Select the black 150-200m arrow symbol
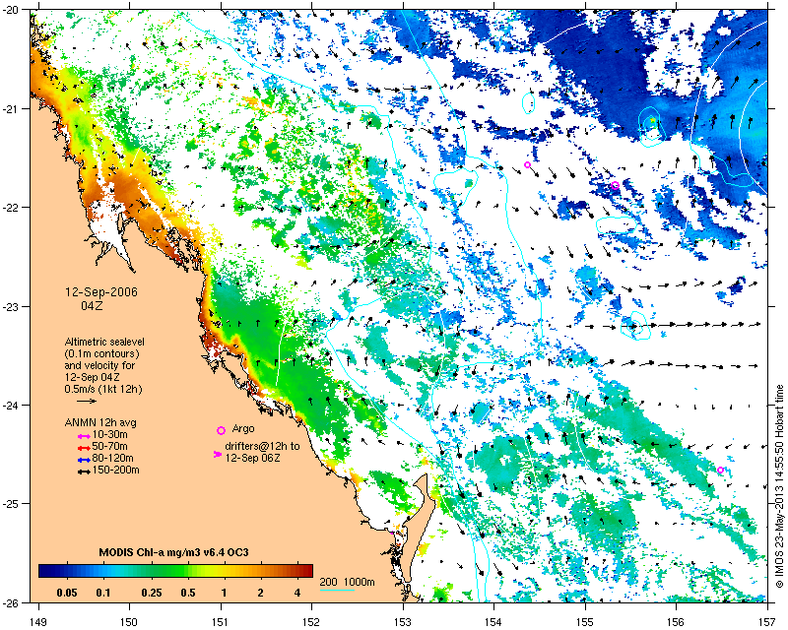 tap(84, 472)
